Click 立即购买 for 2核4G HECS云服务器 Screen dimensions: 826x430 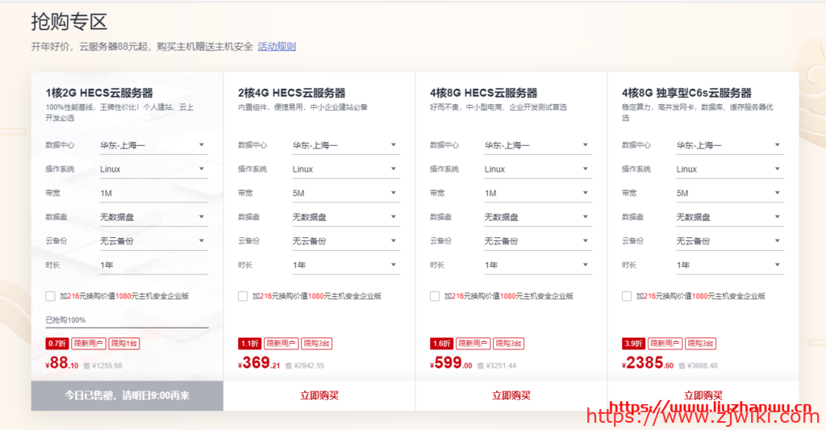319,396
